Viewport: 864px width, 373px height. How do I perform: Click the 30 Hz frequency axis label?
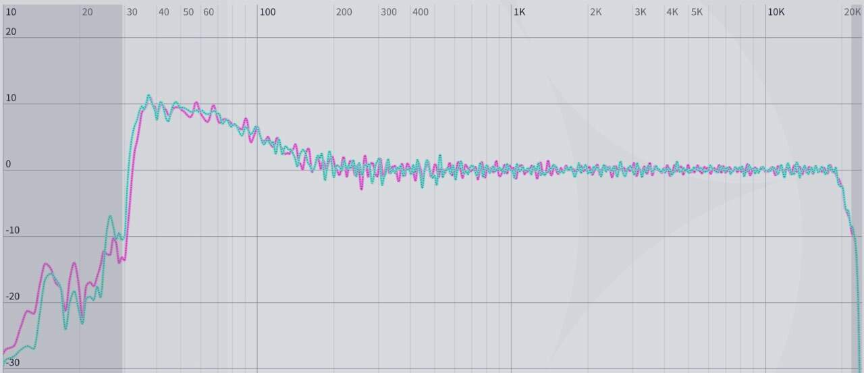pyautogui.click(x=132, y=12)
